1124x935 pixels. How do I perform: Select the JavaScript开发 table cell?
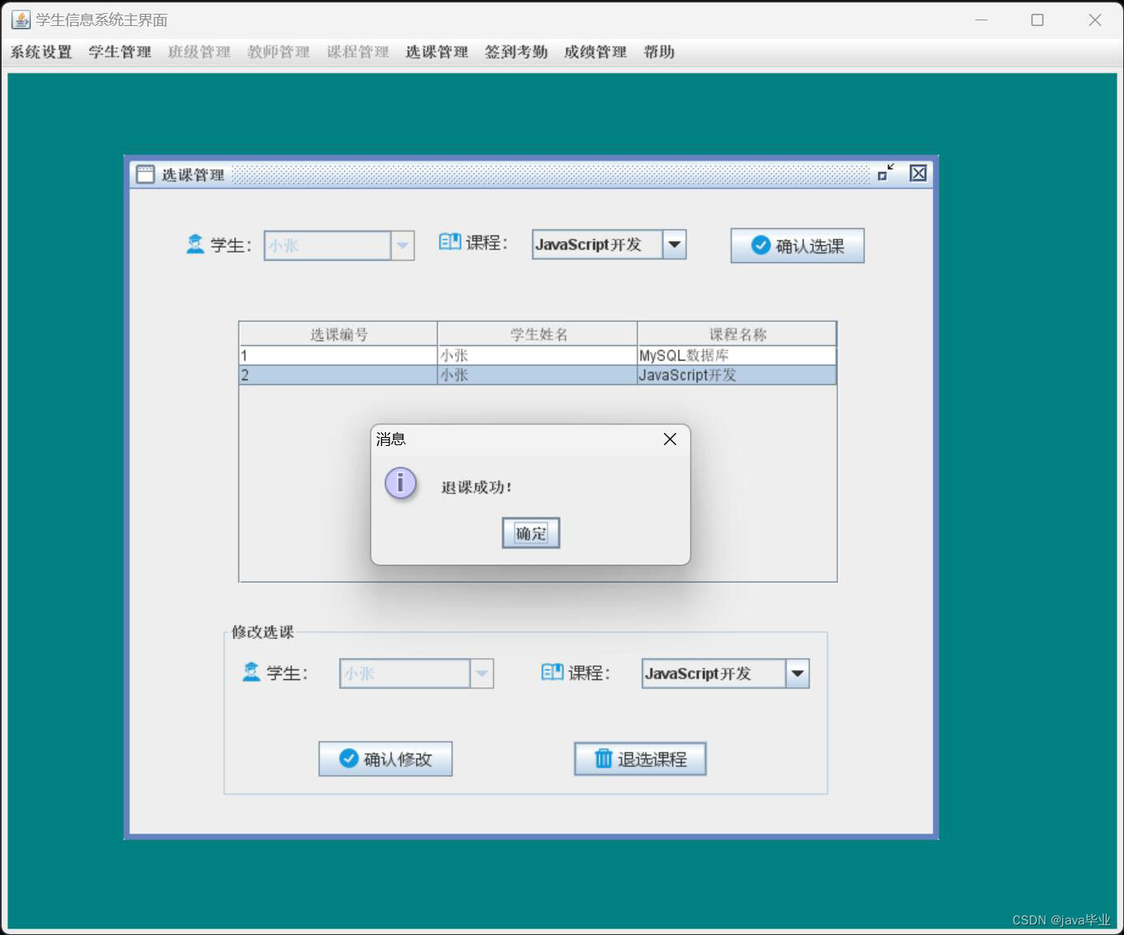tap(737, 375)
